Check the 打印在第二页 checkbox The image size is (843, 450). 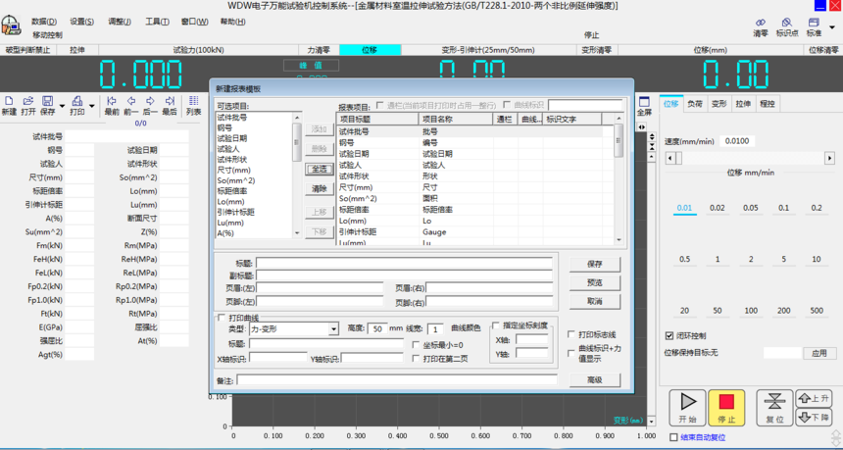click(x=416, y=358)
